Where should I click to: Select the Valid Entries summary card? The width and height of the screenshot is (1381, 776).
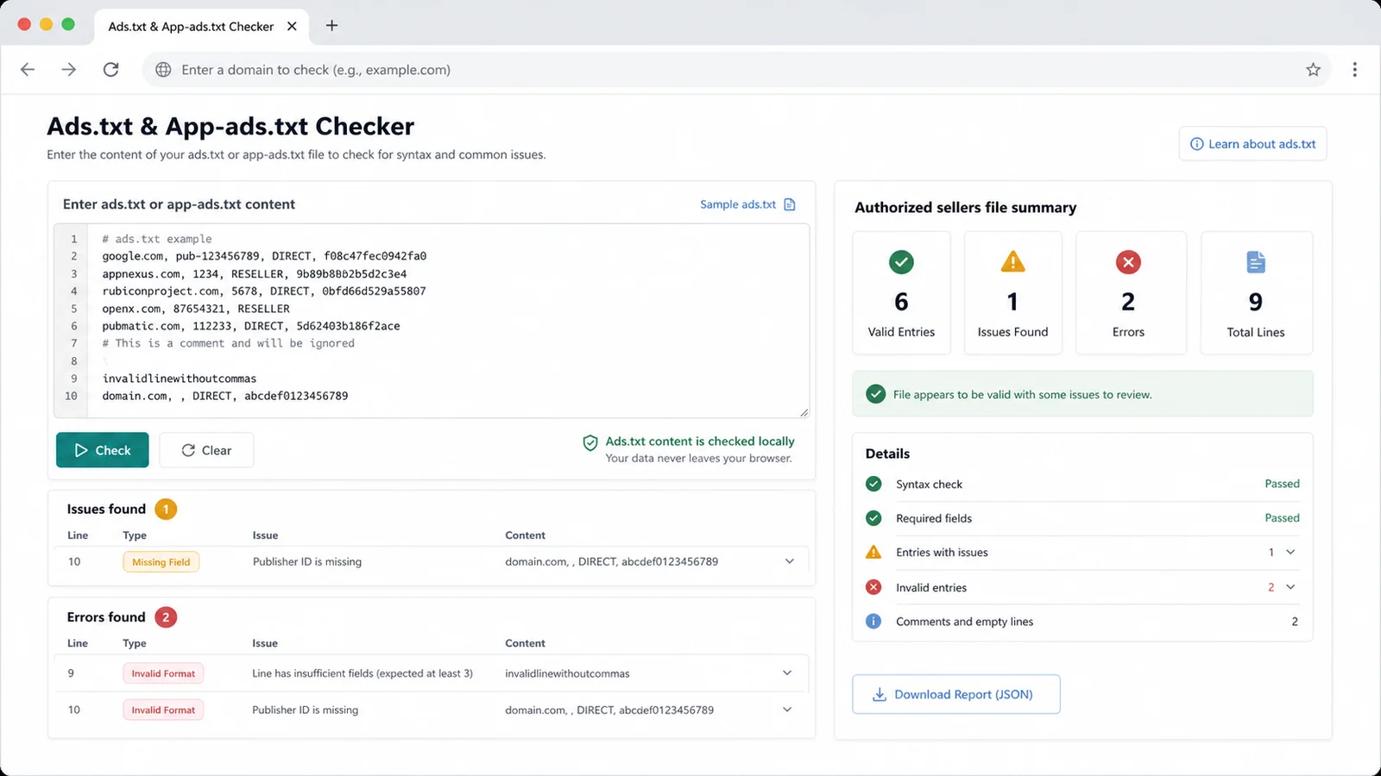tap(901, 292)
